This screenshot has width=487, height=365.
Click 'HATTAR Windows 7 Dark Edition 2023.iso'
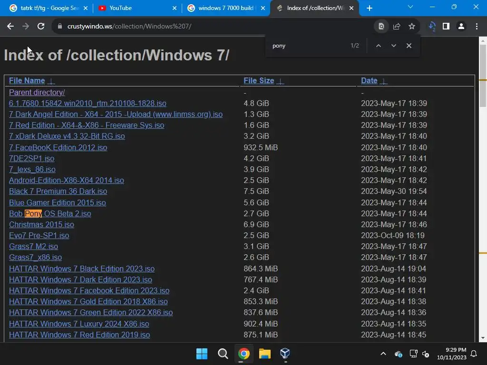click(80, 279)
